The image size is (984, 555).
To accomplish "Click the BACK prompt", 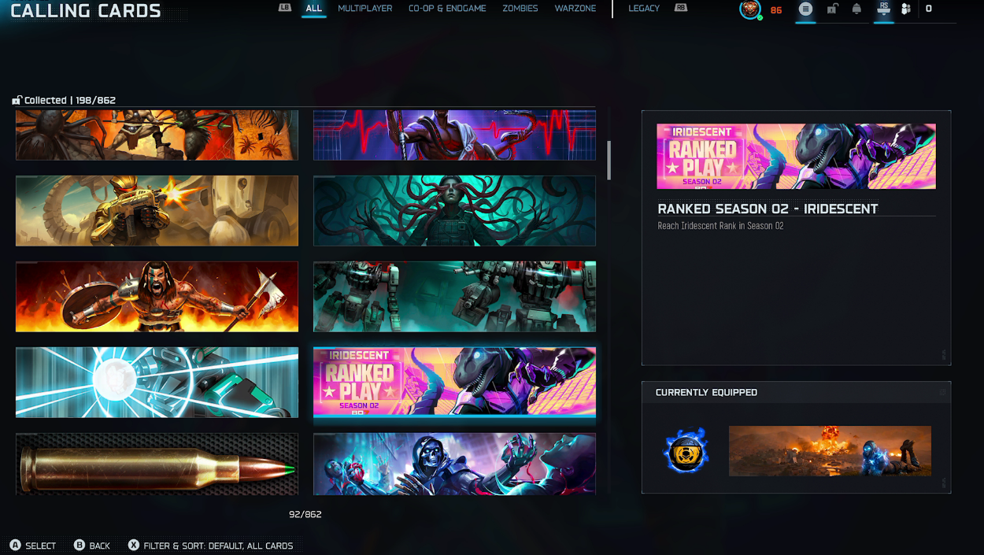I will 99,546.
